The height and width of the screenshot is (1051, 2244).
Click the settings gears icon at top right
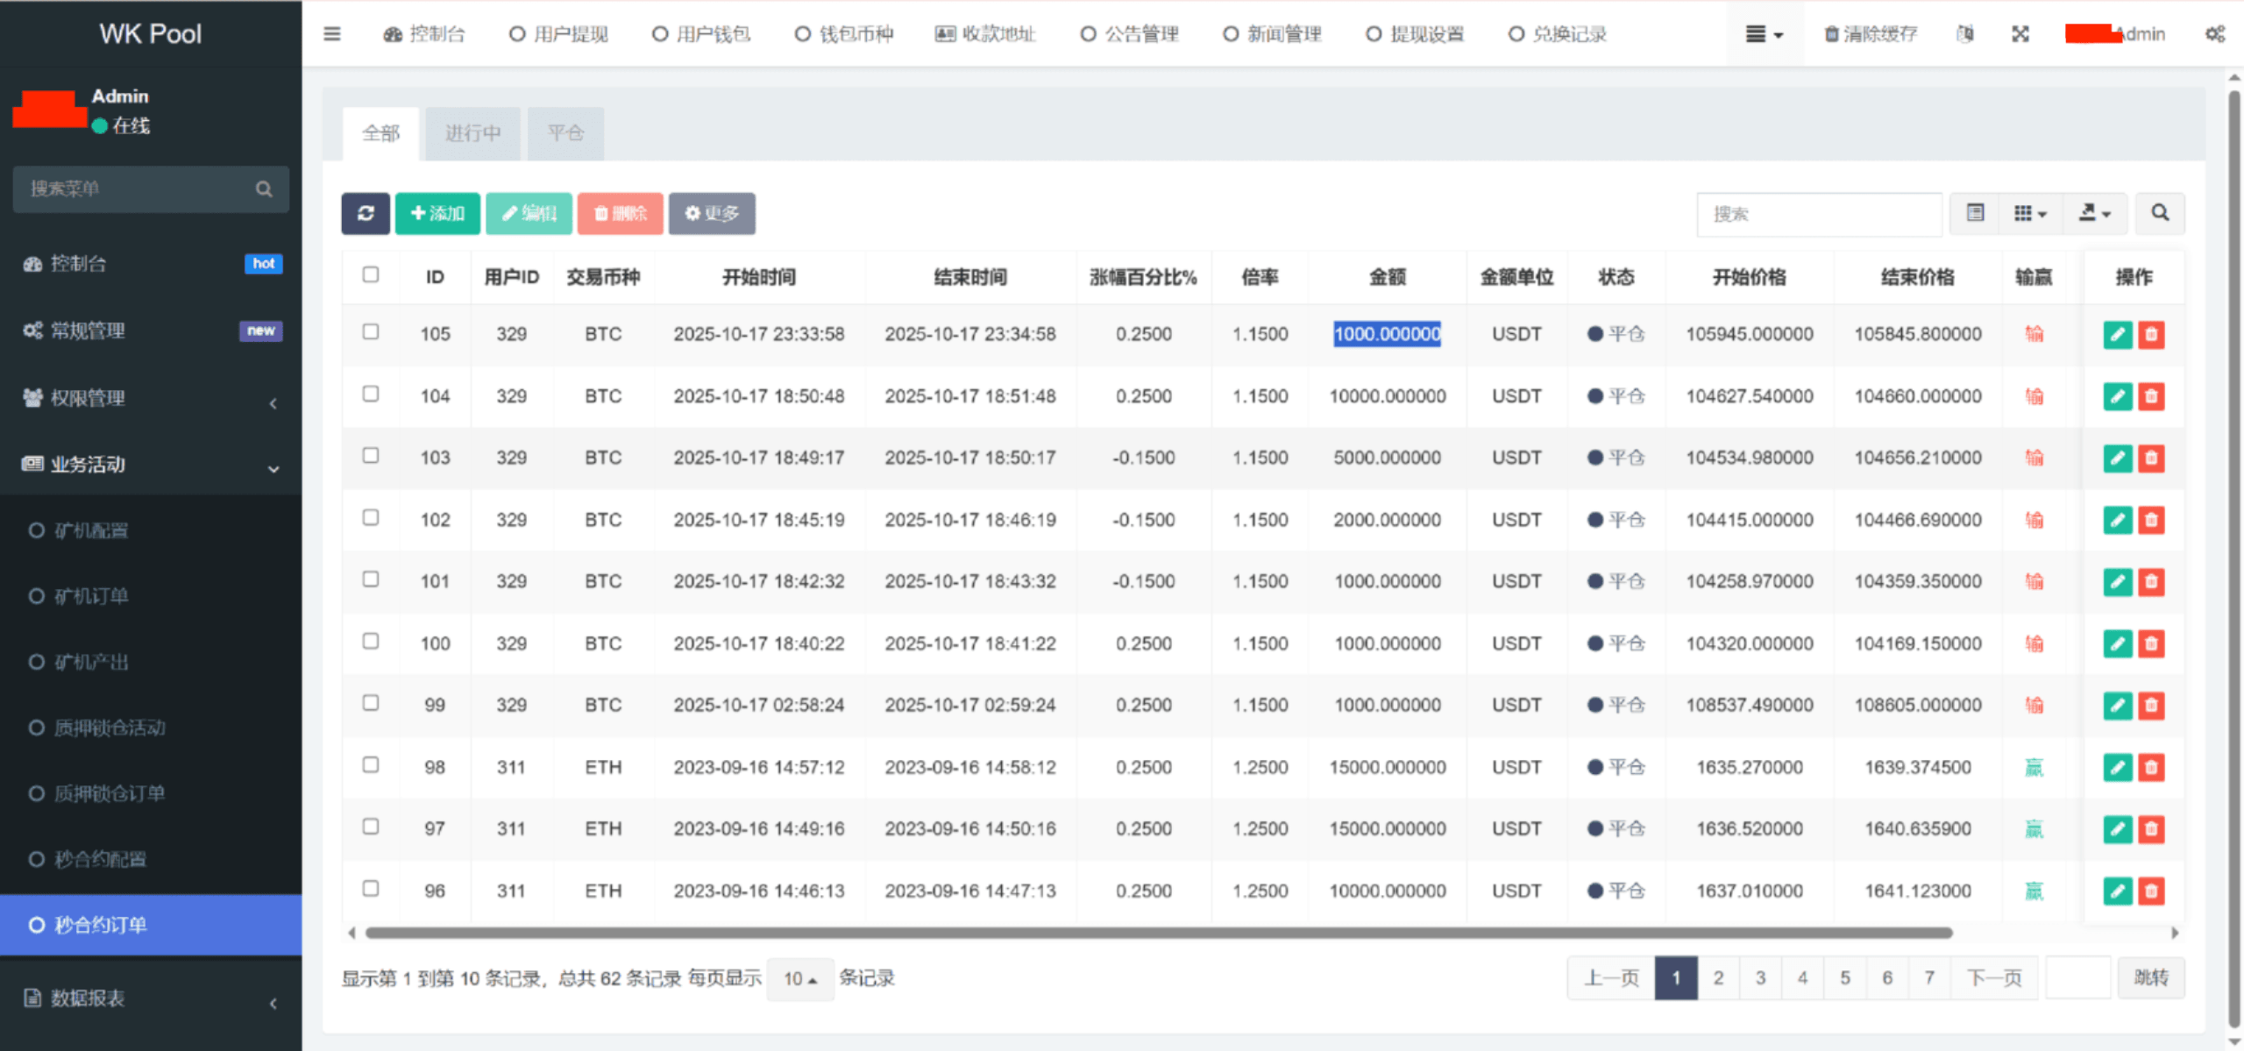[2214, 34]
